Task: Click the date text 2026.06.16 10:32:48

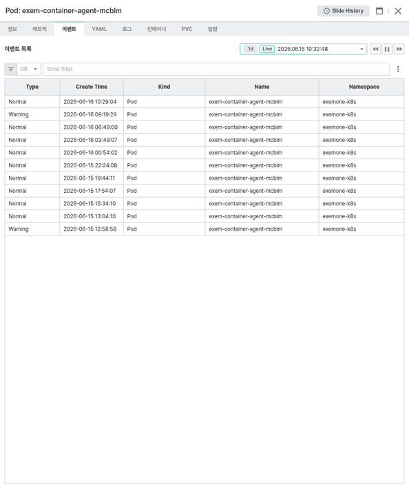Action: tap(302, 49)
